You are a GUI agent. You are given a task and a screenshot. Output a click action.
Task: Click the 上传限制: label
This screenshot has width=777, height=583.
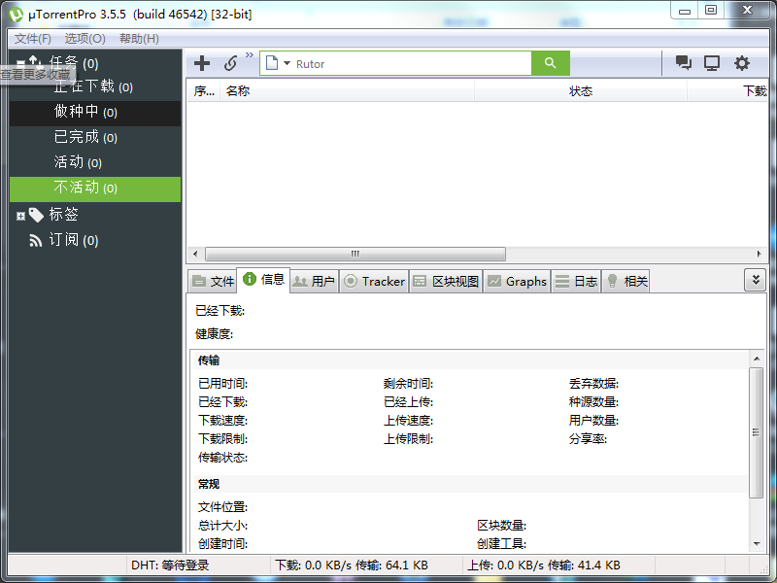tap(408, 439)
